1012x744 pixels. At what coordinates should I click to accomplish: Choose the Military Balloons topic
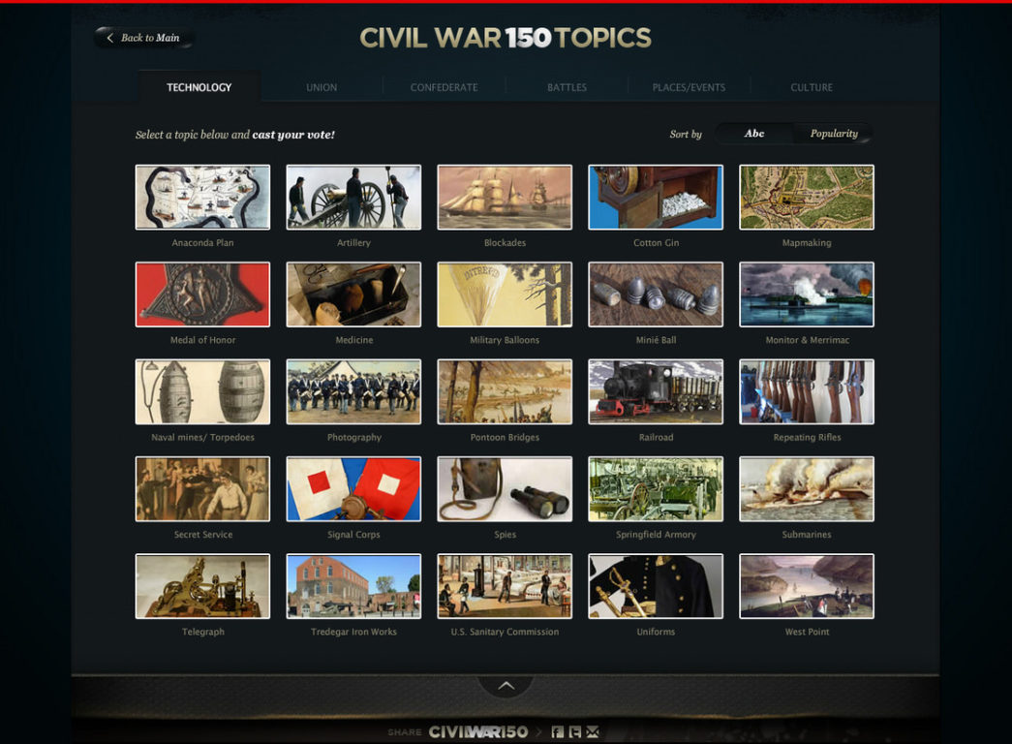[505, 294]
